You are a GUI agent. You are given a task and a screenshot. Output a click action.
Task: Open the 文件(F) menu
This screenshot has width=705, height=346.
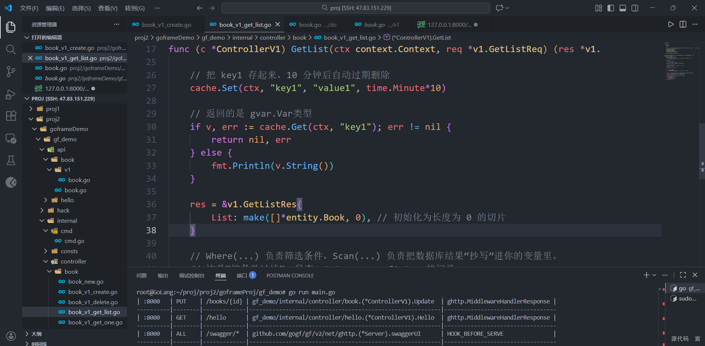[x=29, y=8]
